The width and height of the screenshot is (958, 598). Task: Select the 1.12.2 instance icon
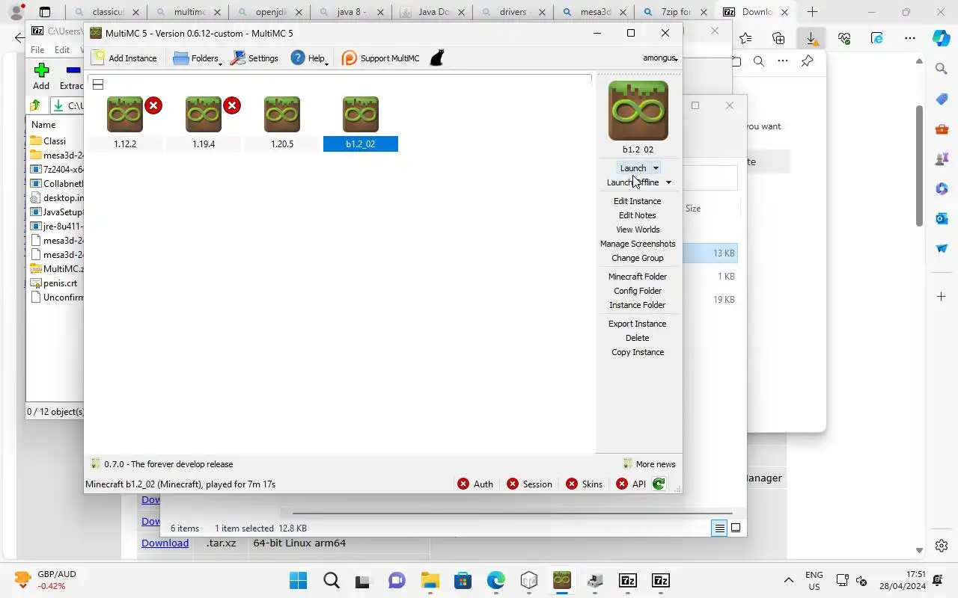coord(125,114)
